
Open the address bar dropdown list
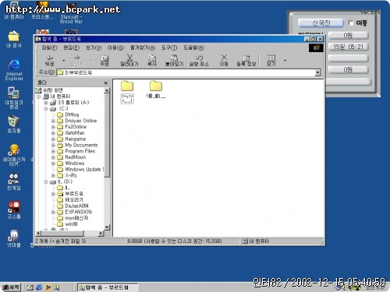(318, 72)
